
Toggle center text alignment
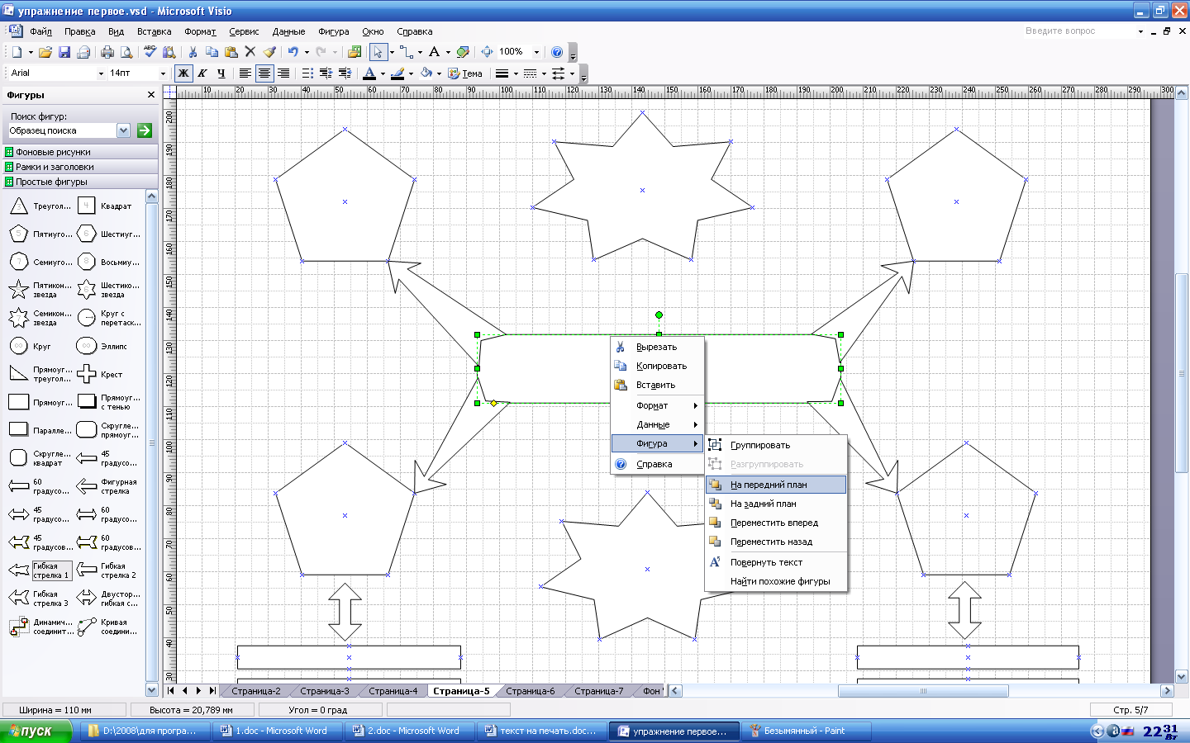pos(264,73)
